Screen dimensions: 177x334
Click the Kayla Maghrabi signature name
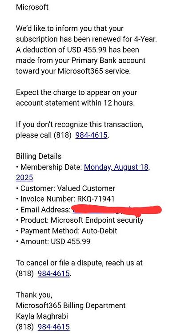(42, 316)
